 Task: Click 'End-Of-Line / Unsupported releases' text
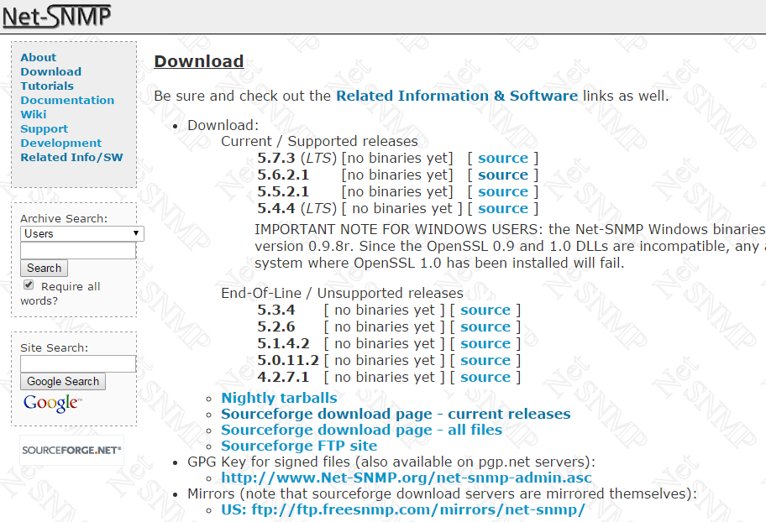tap(342, 294)
